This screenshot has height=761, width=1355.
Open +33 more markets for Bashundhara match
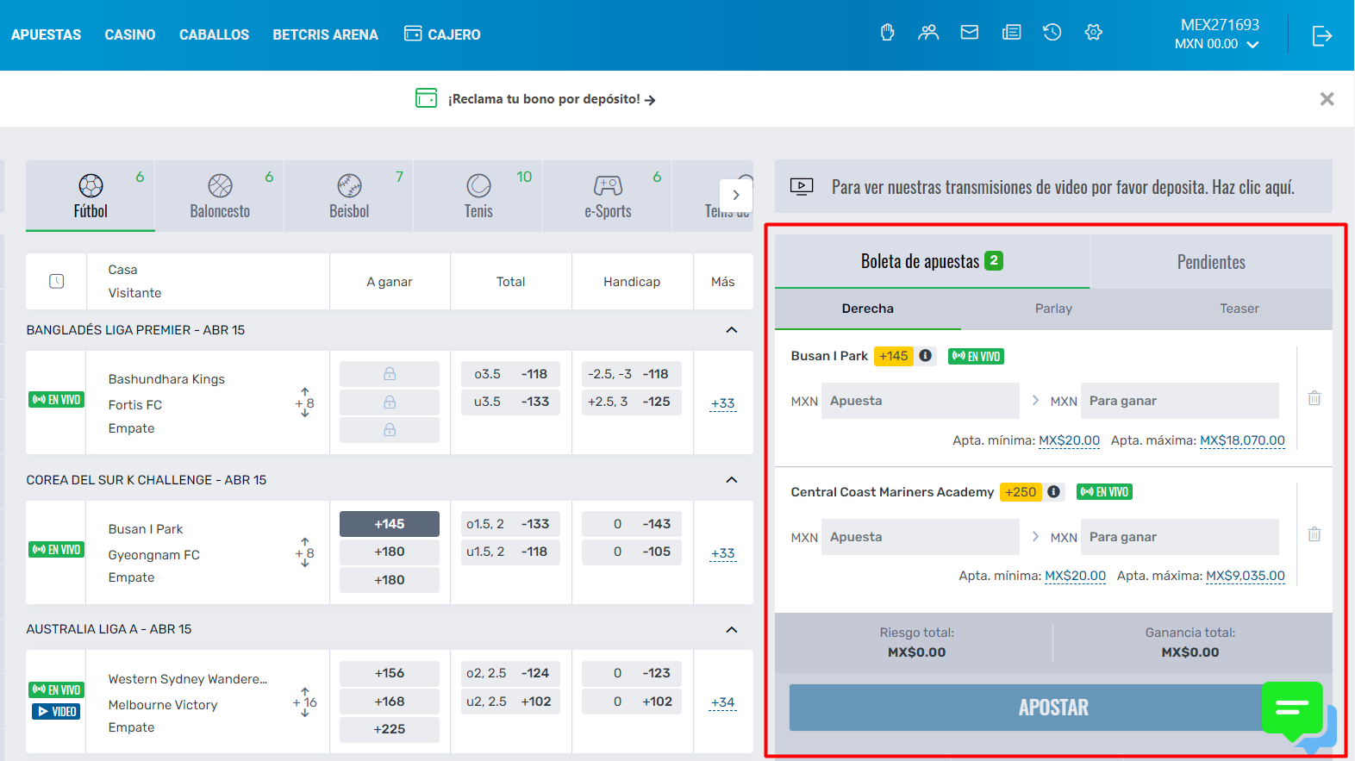click(723, 403)
